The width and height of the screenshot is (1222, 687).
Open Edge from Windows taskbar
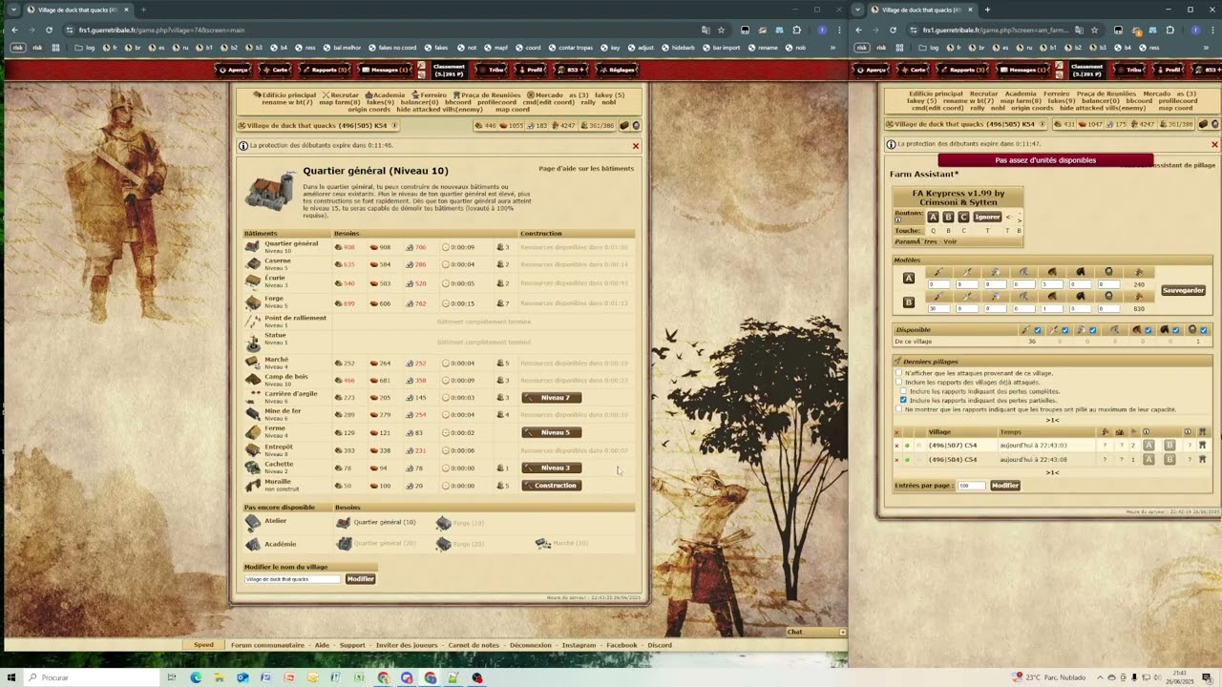[x=196, y=677]
